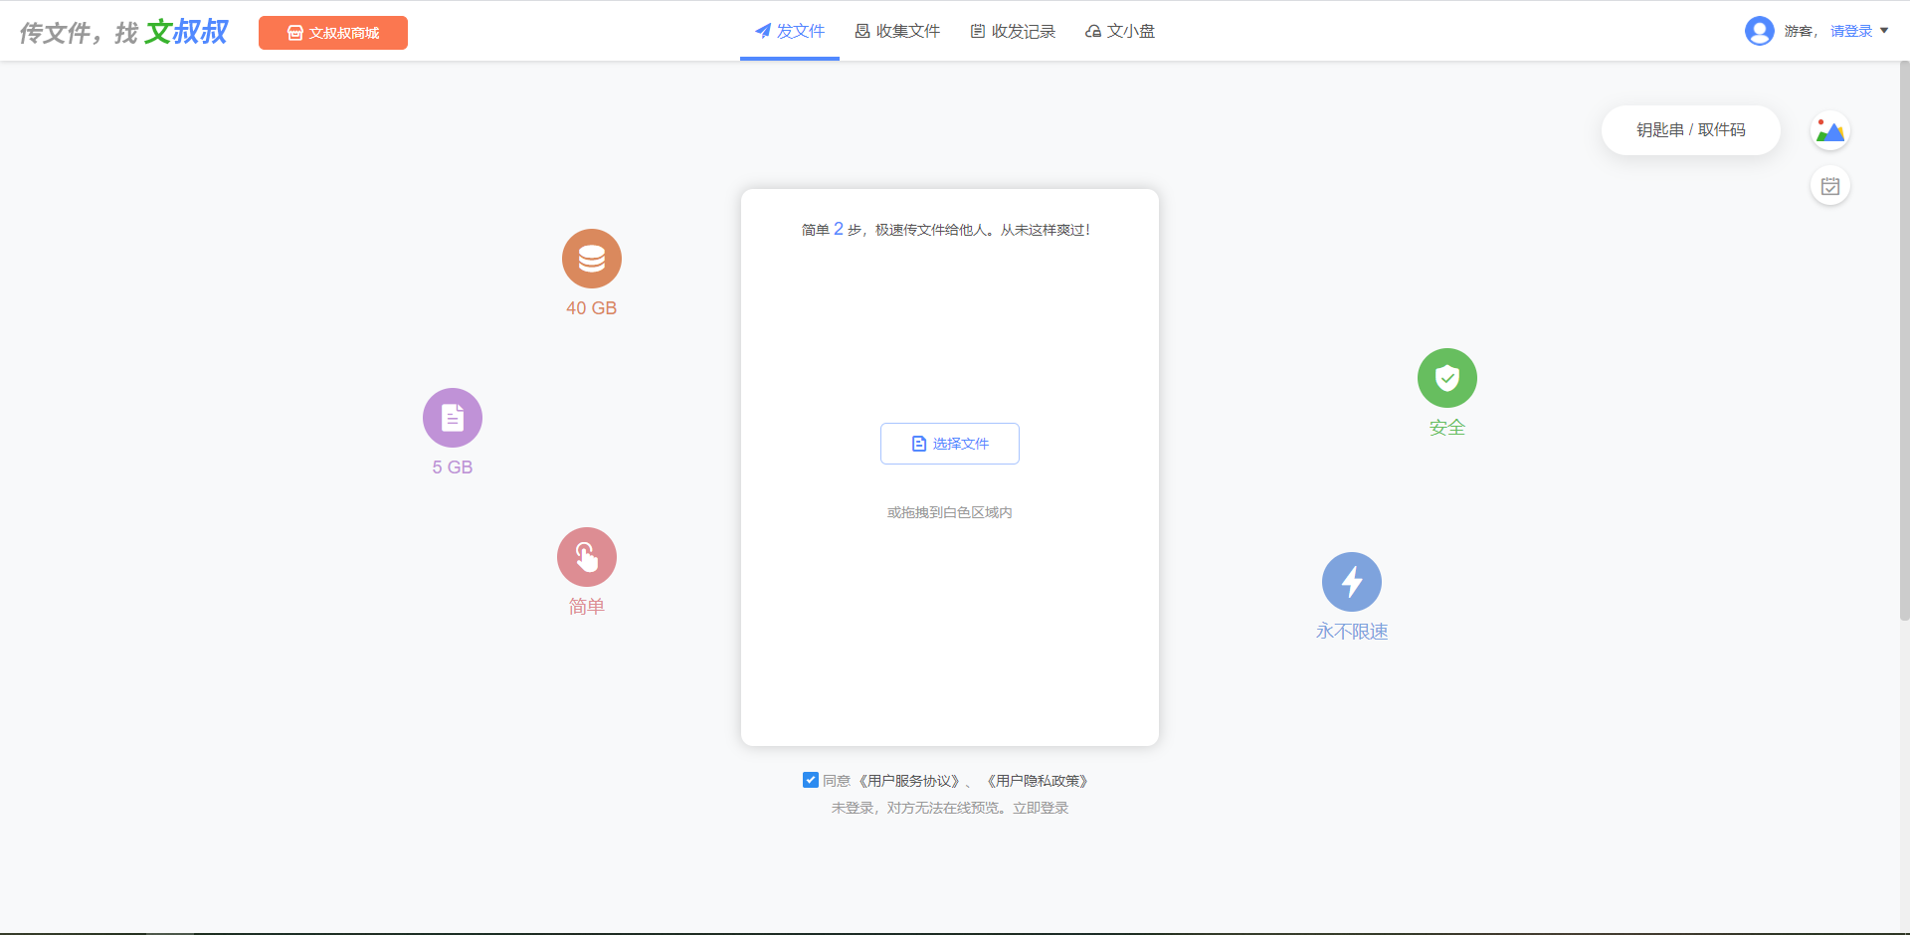
Task: Click the 或拖拽到白色区域内 hint text
Action: [950, 512]
